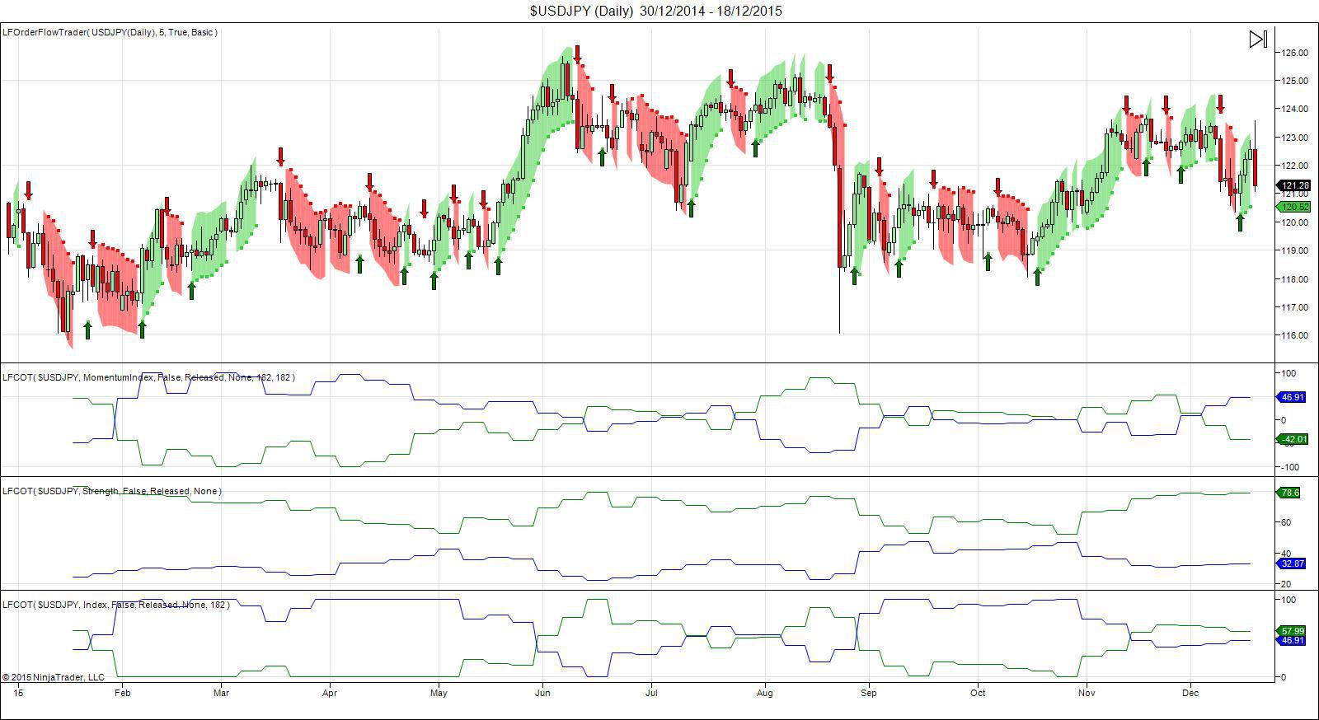Click the 122.00 price axis label
This screenshot has width=1319, height=720.
(1295, 166)
